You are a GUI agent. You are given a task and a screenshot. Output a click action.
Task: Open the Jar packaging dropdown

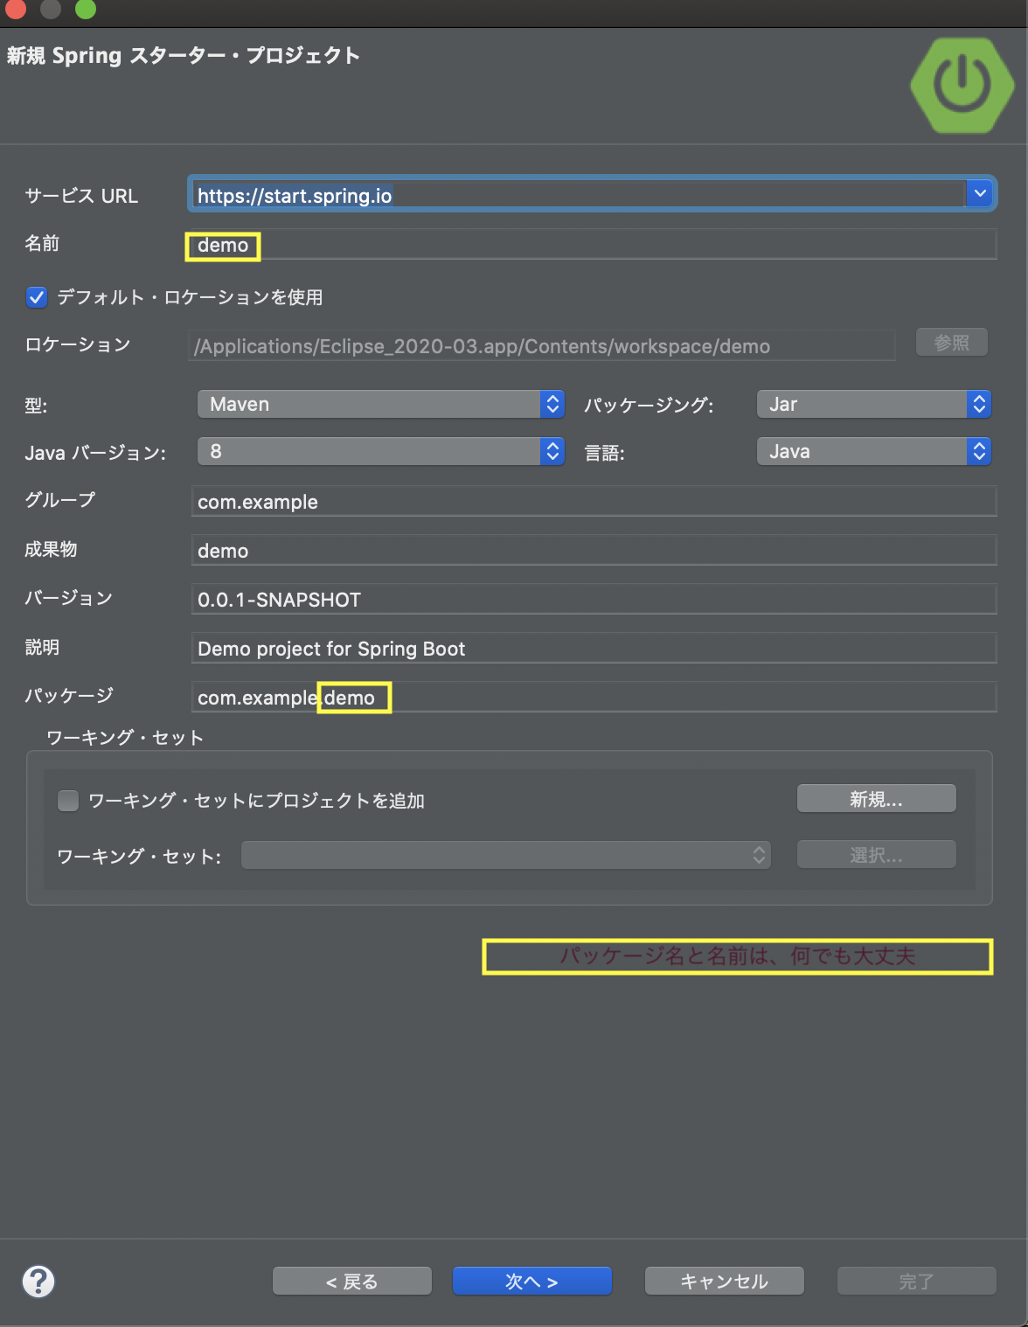point(874,404)
